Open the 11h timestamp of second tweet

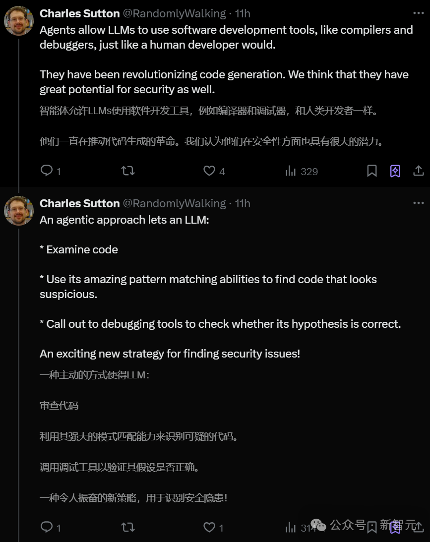(243, 203)
